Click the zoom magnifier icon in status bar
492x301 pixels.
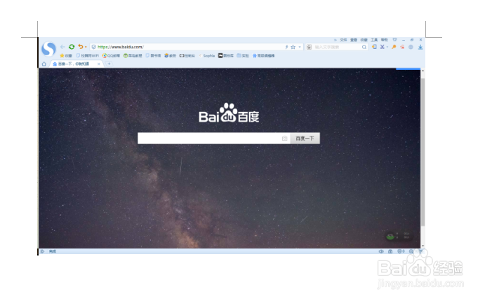pos(411,251)
